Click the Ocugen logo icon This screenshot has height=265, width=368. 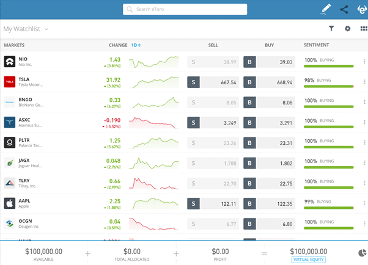[x=10, y=223]
